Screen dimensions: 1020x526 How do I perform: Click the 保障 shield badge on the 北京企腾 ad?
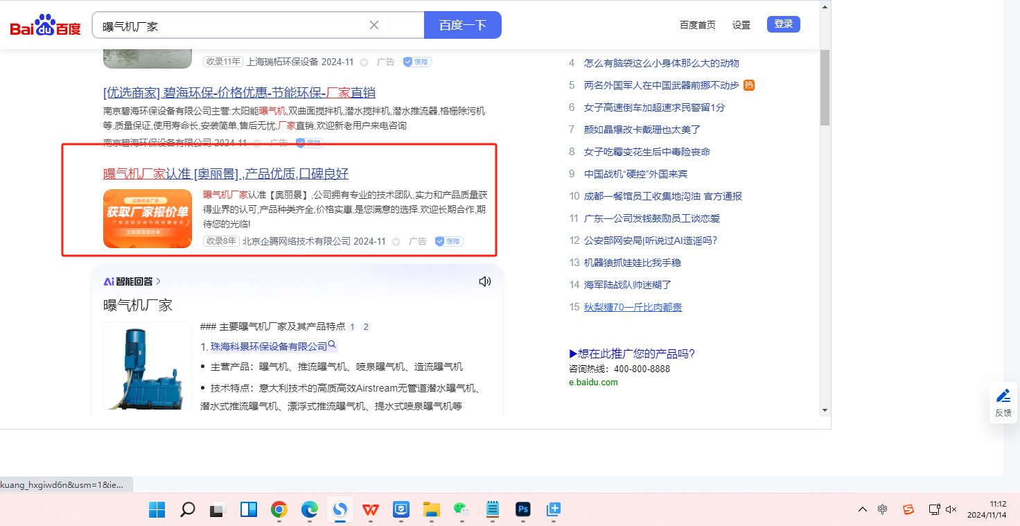(x=449, y=241)
